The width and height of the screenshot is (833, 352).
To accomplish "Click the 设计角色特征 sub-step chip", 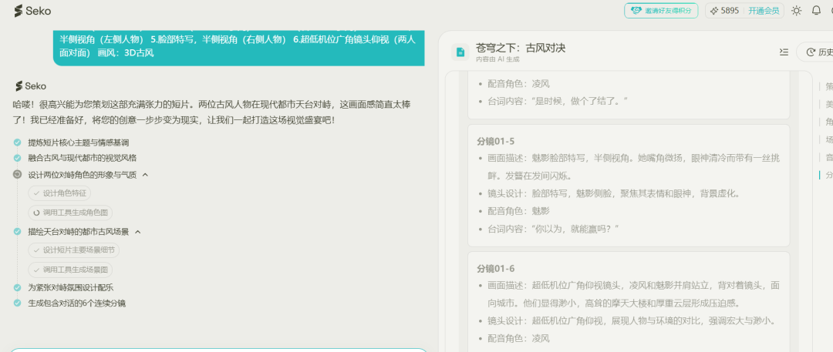I will coord(59,193).
